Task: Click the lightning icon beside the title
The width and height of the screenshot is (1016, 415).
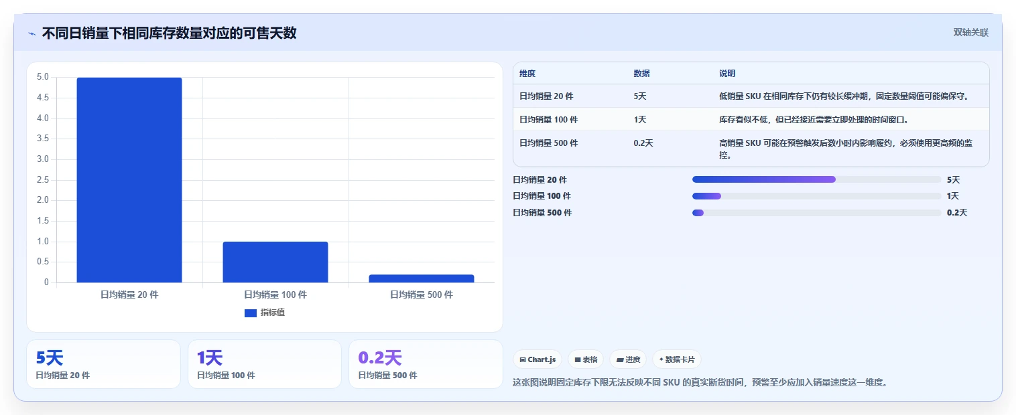Action: (31, 33)
